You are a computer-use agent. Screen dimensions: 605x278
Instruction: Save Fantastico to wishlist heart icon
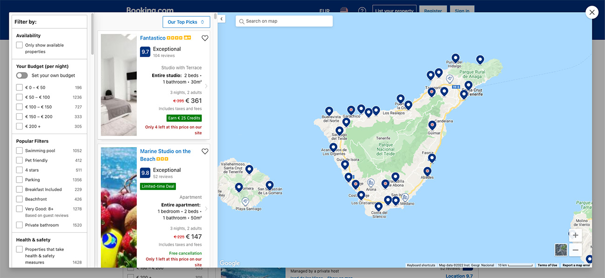[x=205, y=38]
